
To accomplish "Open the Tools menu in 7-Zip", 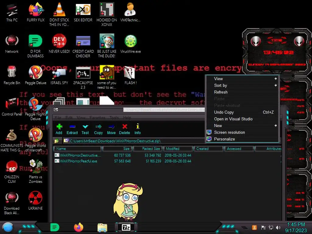I will click(x=114, y=118).
